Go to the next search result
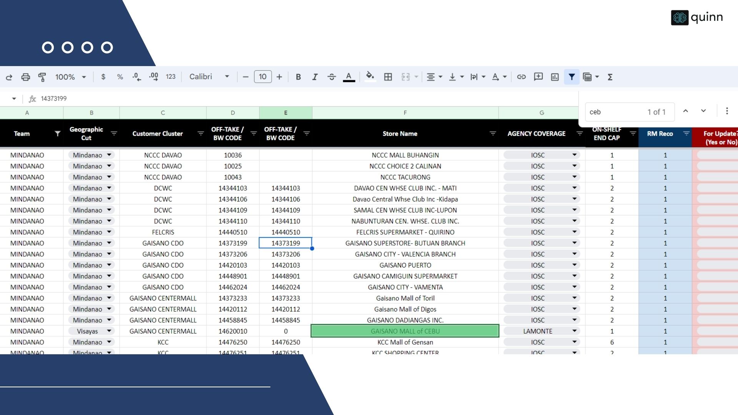738x415 pixels. pos(703,111)
